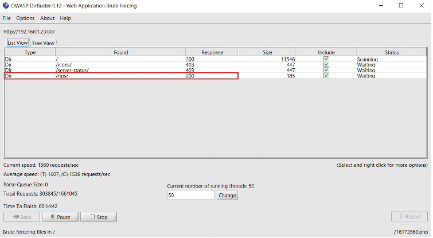Toggle Include checkbox for /icons/ row
Screen dimensions: 433x238
326,65
